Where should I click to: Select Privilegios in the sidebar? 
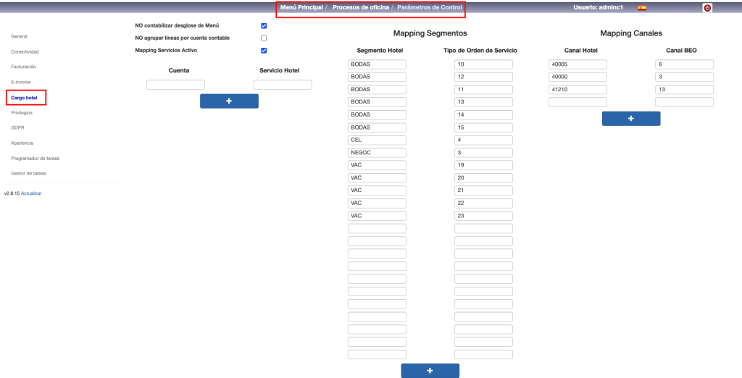pyautogui.click(x=22, y=112)
